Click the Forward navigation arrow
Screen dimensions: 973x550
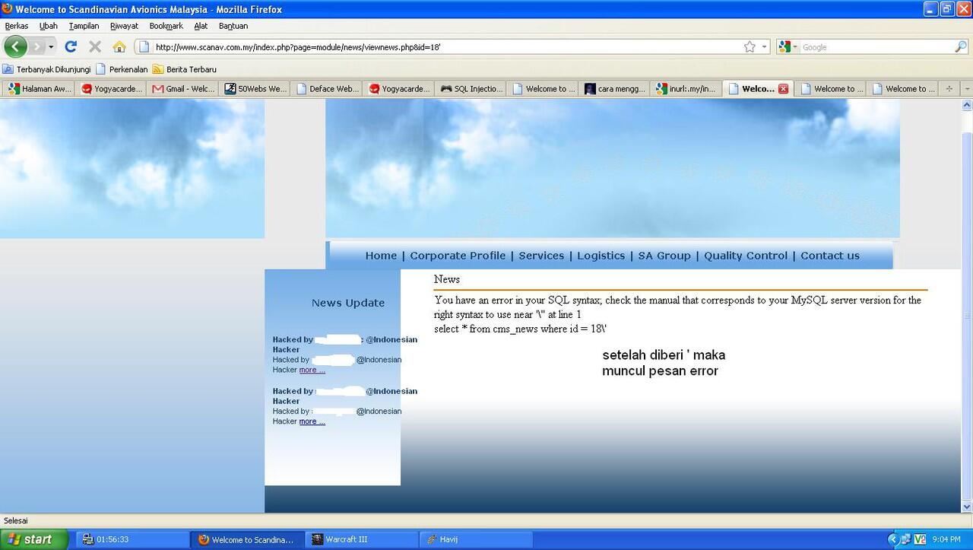coord(36,46)
